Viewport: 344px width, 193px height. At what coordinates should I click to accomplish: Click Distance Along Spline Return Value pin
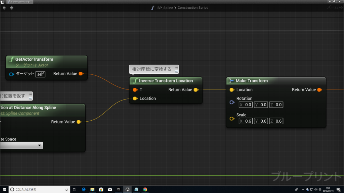79,122
